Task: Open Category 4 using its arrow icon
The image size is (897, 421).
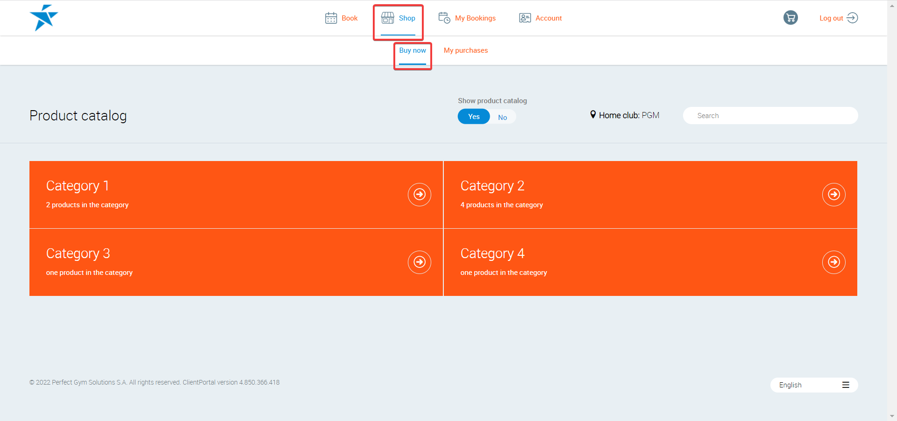Action: 833,262
